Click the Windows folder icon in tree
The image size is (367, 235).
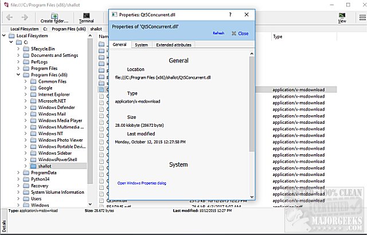click(26, 205)
